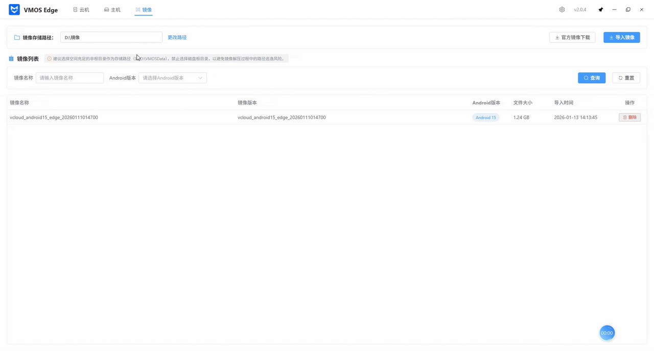Click the blue 00:00 timer bubble
This screenshot has width=654, height=351.
(606, 333)
